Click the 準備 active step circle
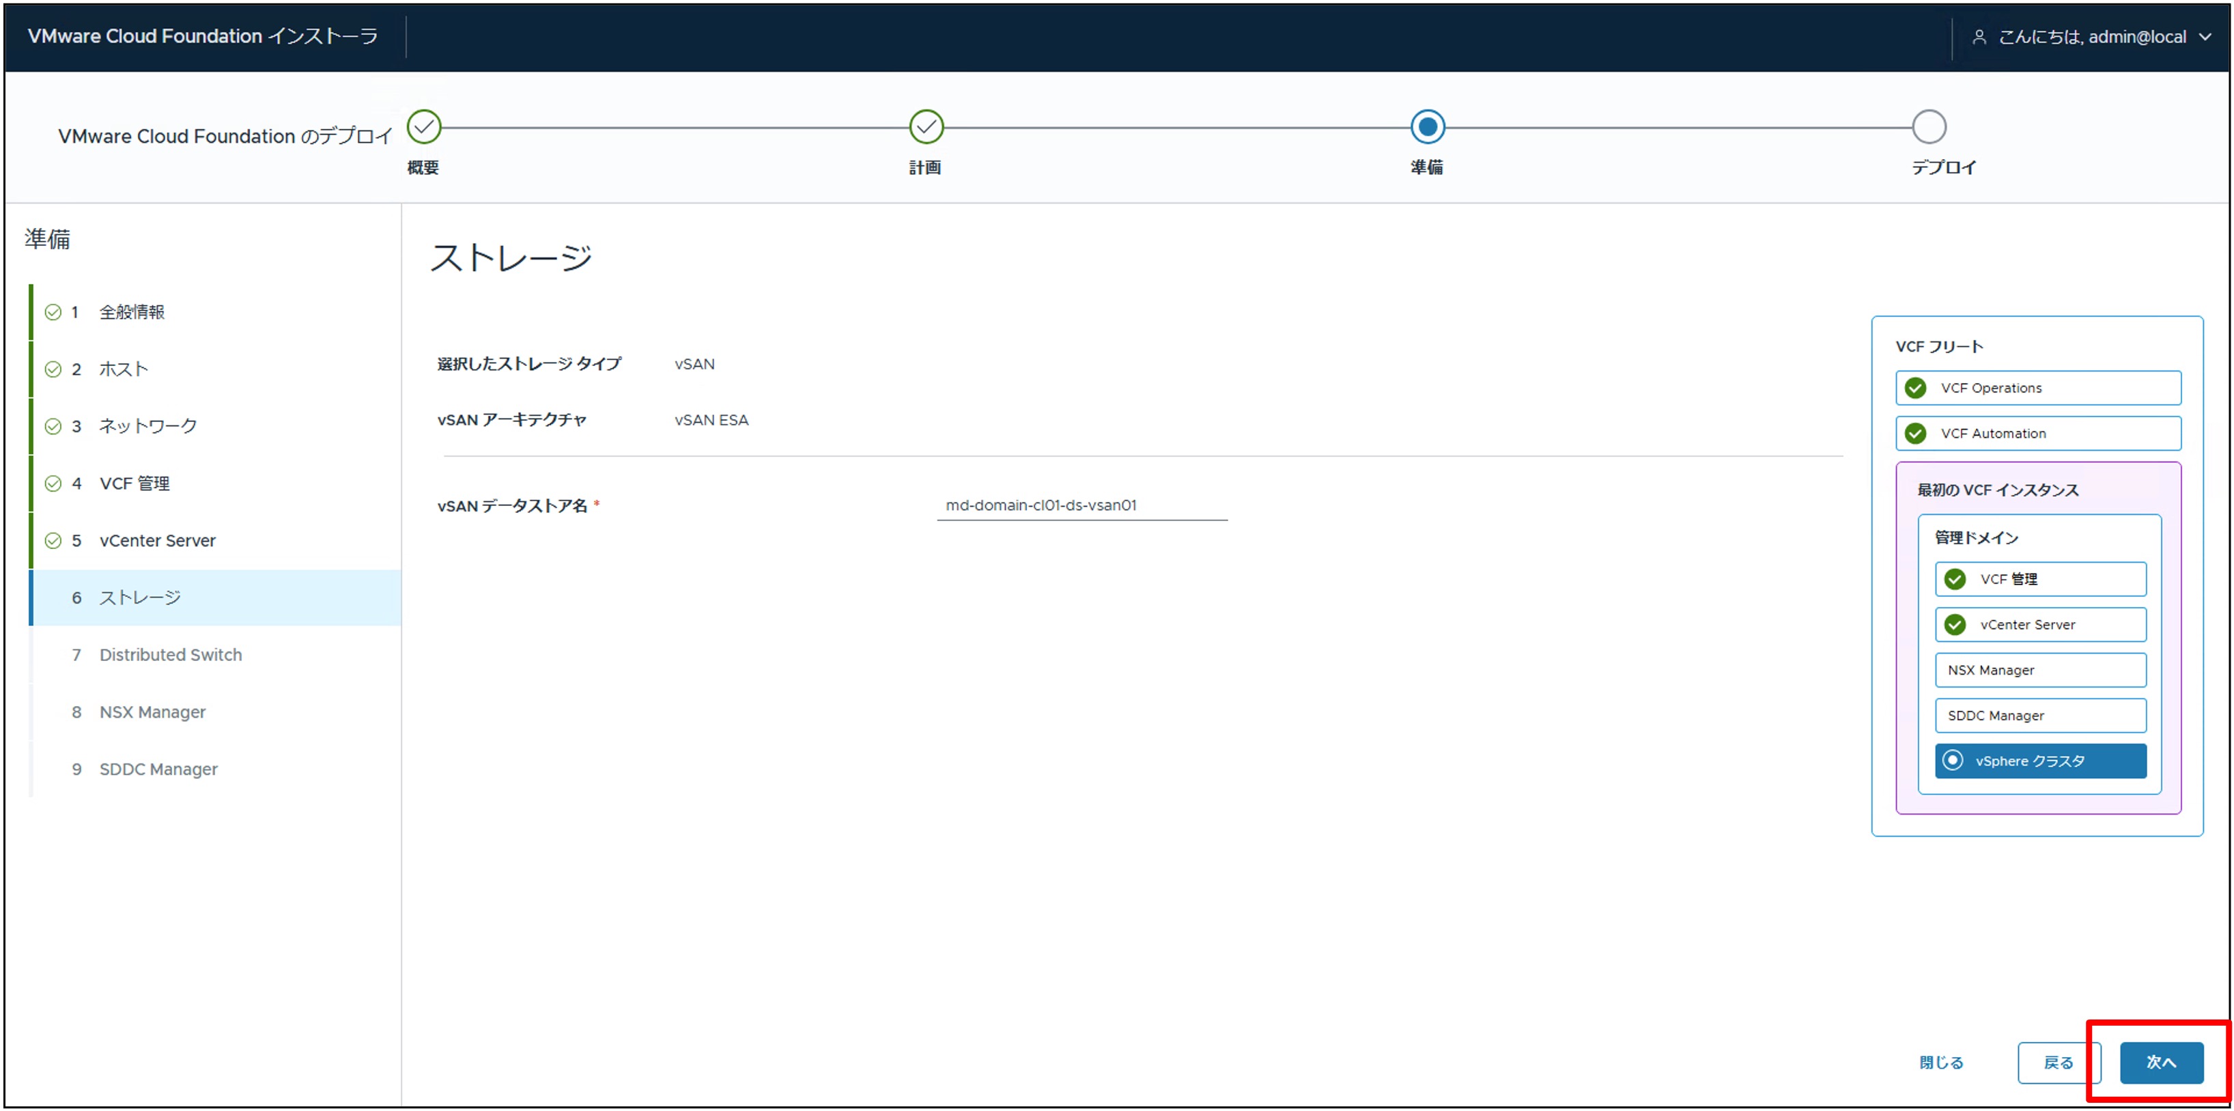This screenshot has width=2234, height=1111. pos(1428,126)
